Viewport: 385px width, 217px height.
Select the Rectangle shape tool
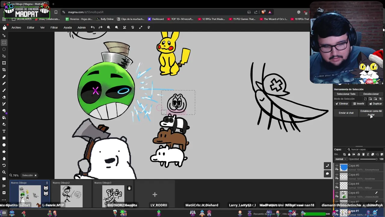click(4, 138)
